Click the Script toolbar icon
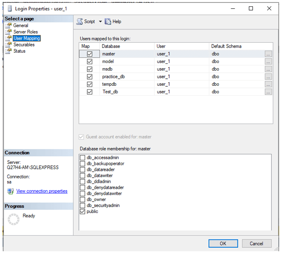The width and height of the screenshot is (282, 254). click(80, 22)
